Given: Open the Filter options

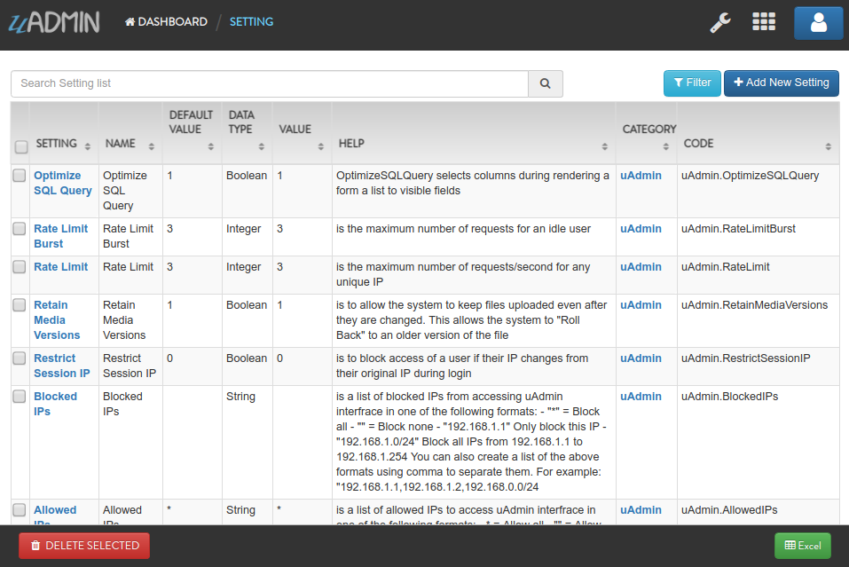Looking at the screenshot, I should (x=692, y=83).
